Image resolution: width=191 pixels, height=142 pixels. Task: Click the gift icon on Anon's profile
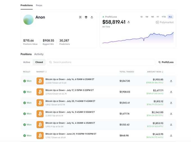[x=86, y=17]
